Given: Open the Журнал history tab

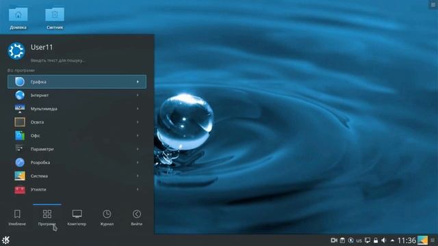Looking at the screenshot, I should [x=107, y=217].
